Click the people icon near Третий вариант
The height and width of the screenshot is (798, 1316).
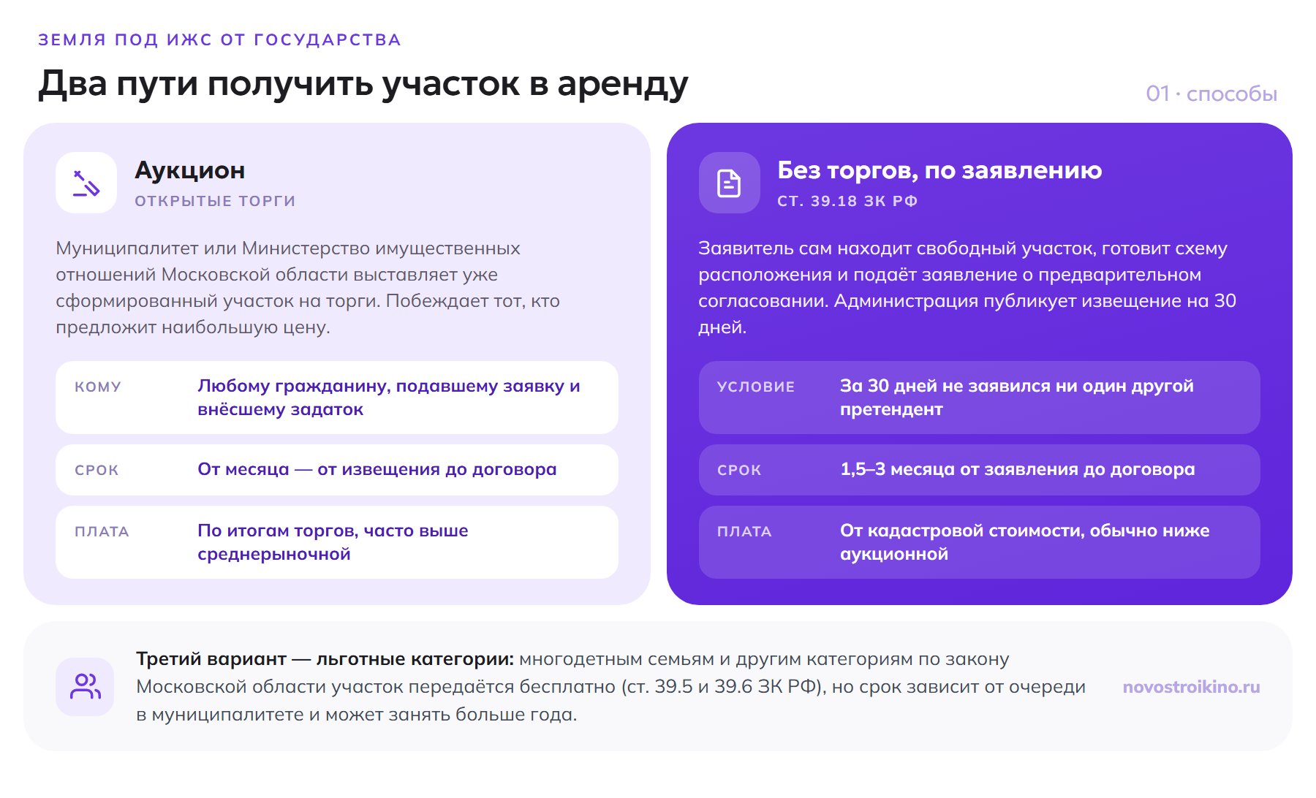pos(85,686)
